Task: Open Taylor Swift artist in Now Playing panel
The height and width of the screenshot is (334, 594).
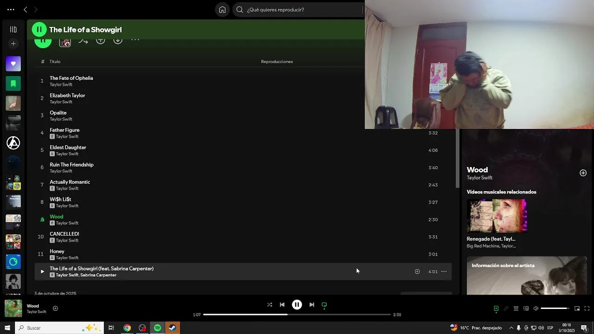Action: pyautogui.click(x=479, y=178)
